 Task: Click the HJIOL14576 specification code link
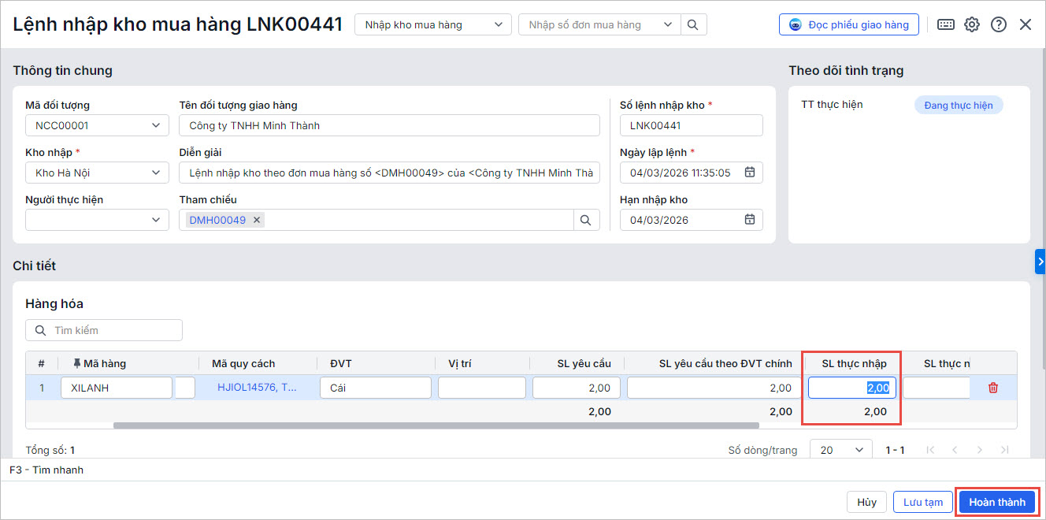click(x=257, y=388)
